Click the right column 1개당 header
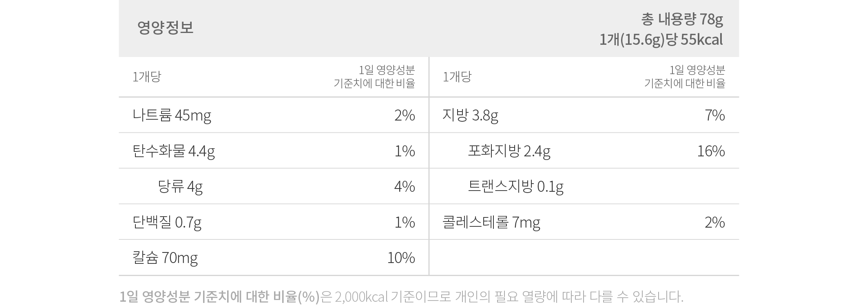This screenshot has width=858, height=307. (457, 77)
